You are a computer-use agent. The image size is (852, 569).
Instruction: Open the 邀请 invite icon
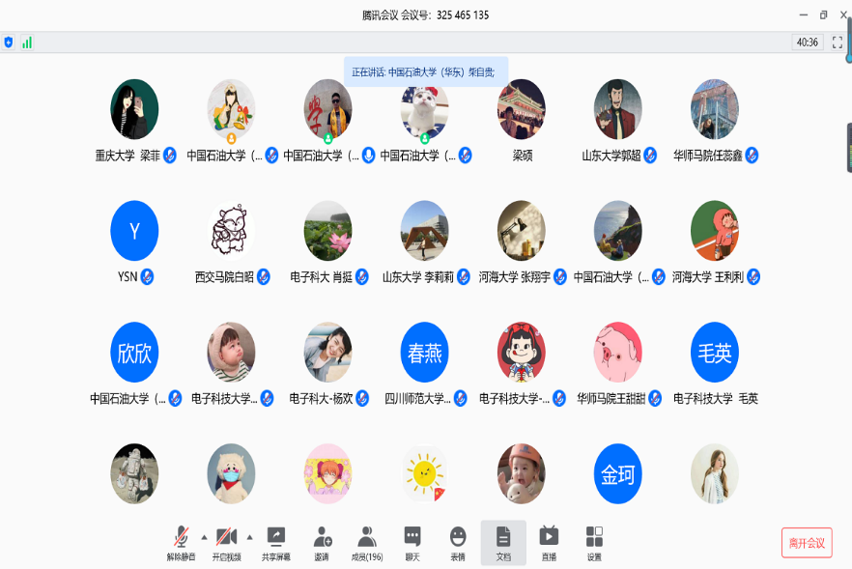coord(322,542)
